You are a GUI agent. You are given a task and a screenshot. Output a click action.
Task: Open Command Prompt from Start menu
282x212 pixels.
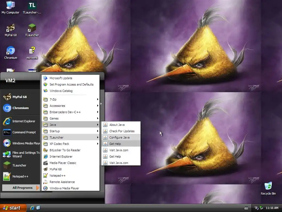pos(21,132)
